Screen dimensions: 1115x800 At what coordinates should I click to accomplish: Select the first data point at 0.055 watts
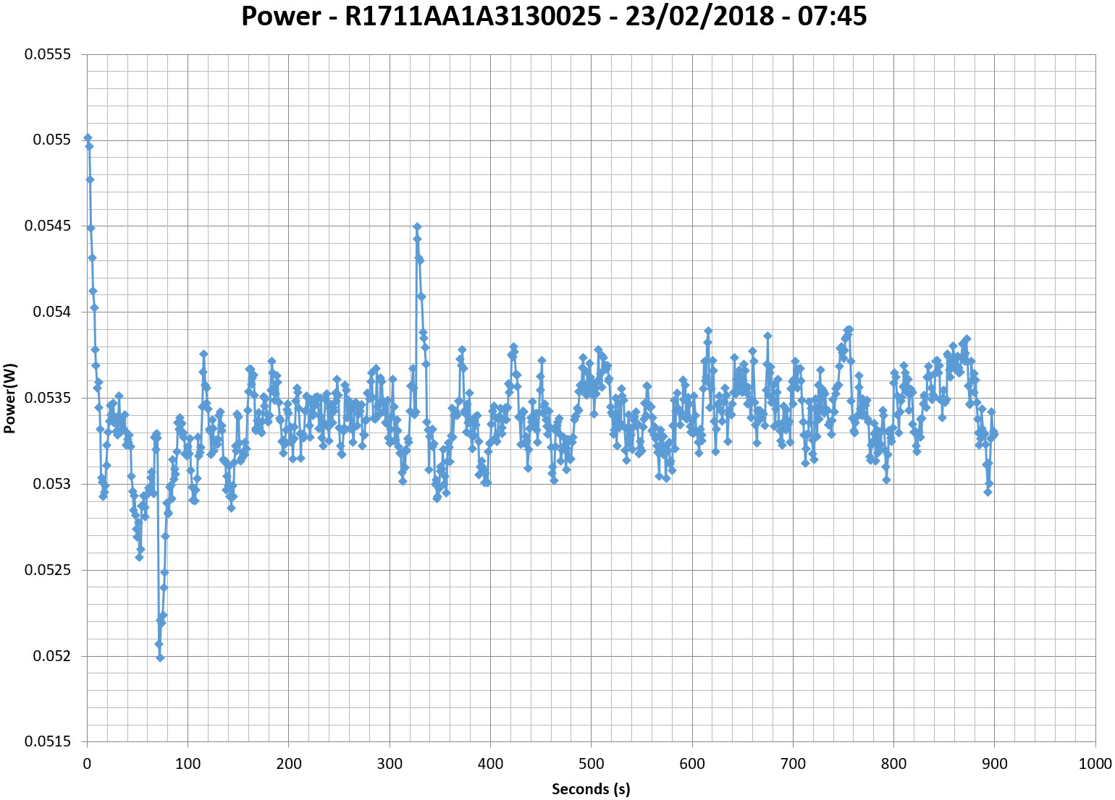88,137
